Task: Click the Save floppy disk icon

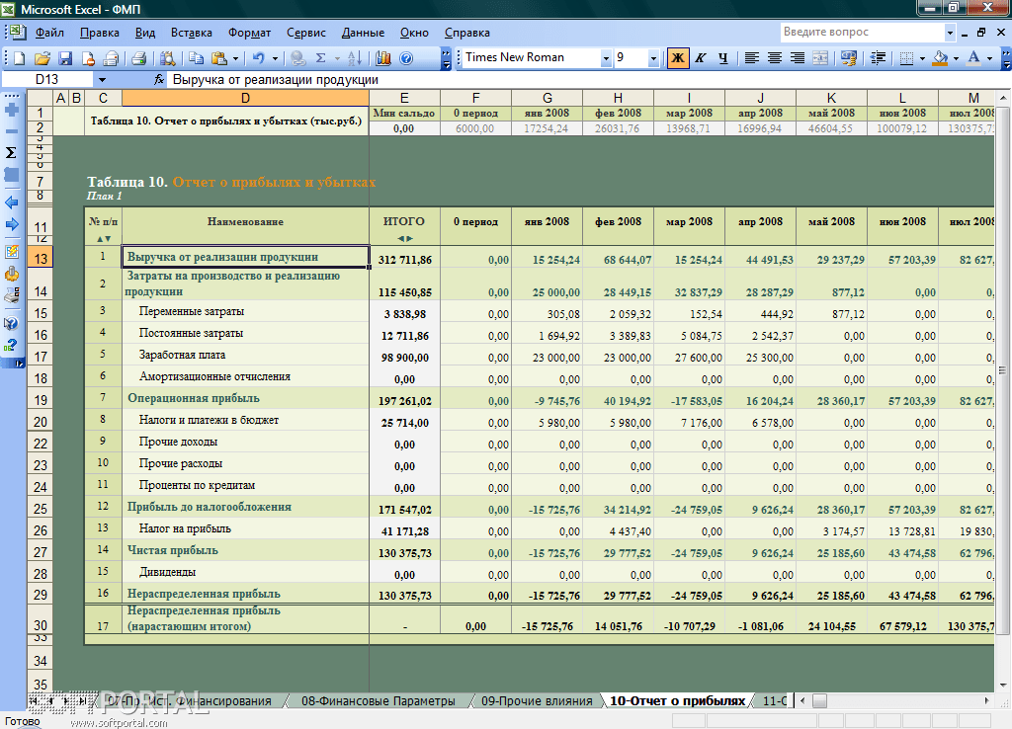Action: coord(65,58)
